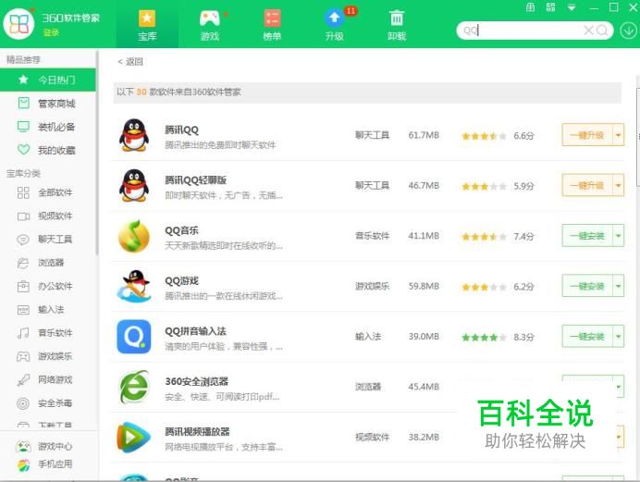Select the 全部软件 category
Viewport: 640px width, 482px height.
click(x=48, y=192)
